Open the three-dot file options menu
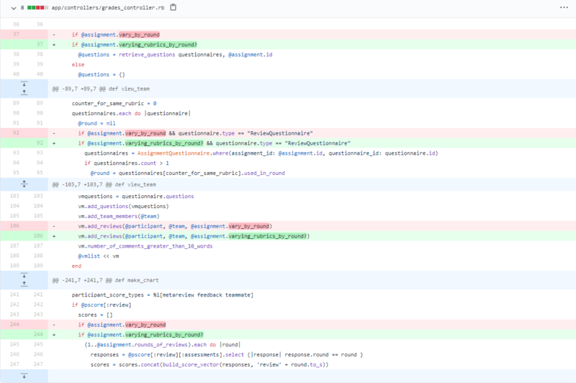Image resolution: width=576 pixels, height=383 pixels. pyautogui.click(x=564, y=7)
